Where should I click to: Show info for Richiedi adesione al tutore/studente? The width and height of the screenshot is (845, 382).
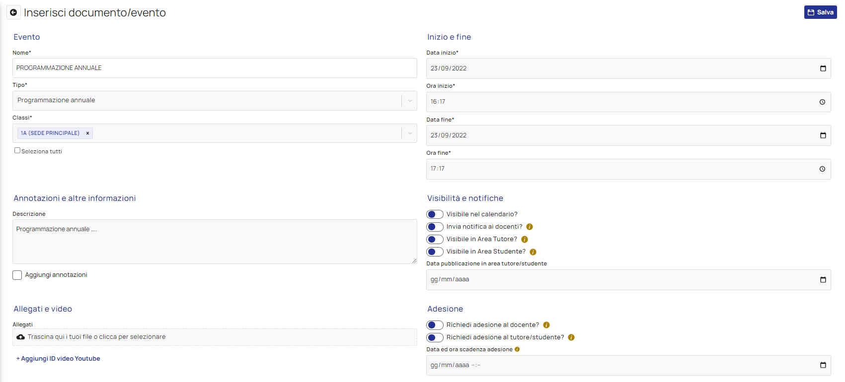pyautogui.click(x=571, y=337)
